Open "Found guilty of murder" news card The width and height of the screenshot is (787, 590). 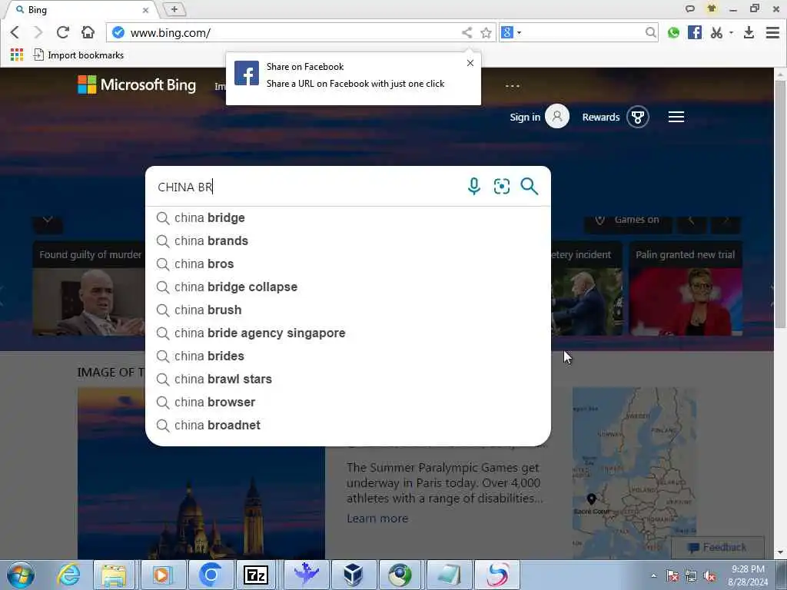(89, 288)
